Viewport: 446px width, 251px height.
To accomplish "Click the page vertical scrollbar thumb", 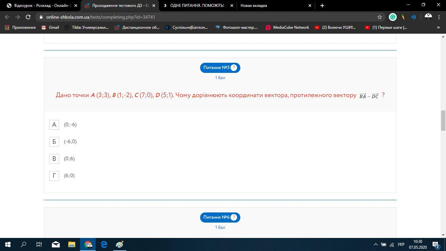I will pos(443,120).
